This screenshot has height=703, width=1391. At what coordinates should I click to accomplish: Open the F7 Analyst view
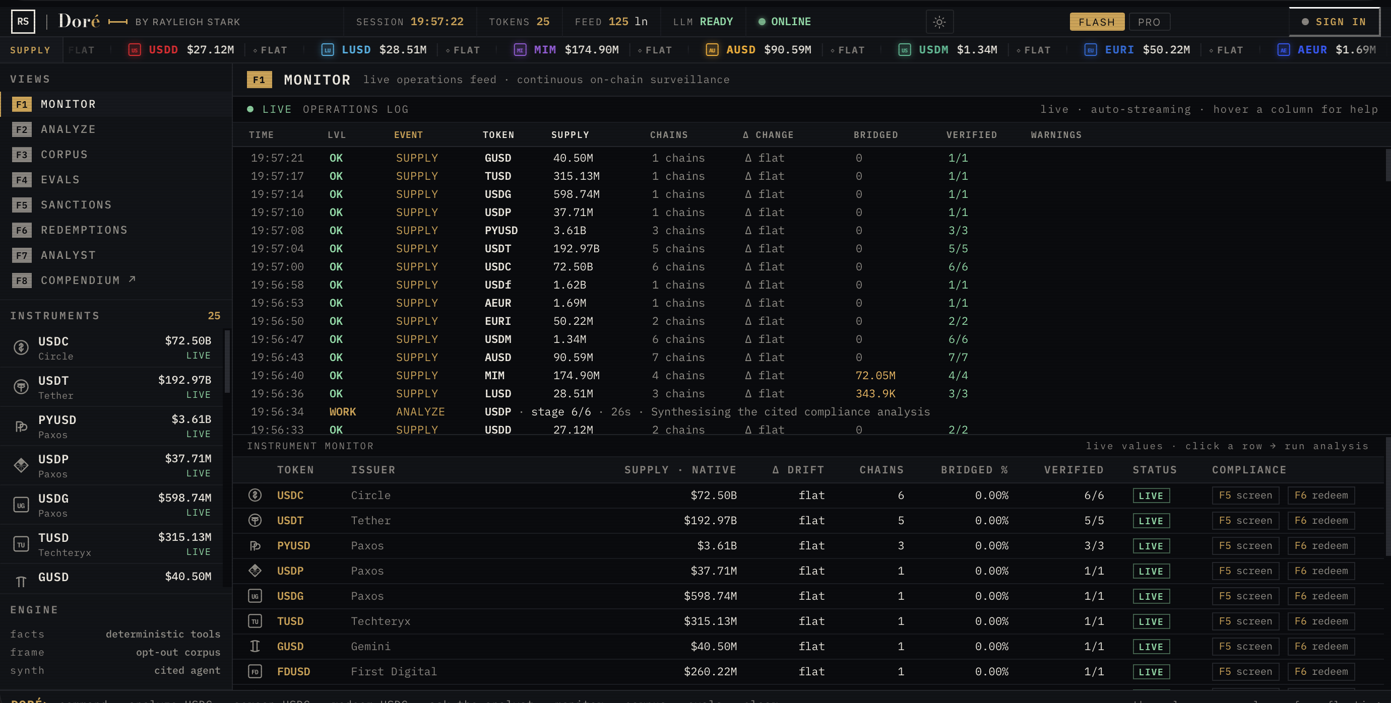coord(116,255)
